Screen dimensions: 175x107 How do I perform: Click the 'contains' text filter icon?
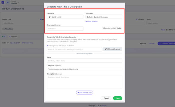(137, 19)
